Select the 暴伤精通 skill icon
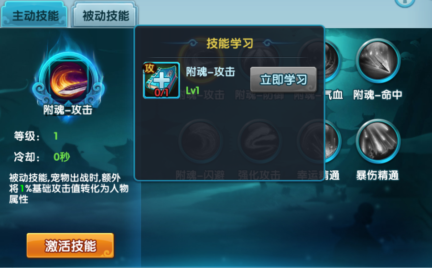This screenshot has height=268, width=432. point(378,141)
